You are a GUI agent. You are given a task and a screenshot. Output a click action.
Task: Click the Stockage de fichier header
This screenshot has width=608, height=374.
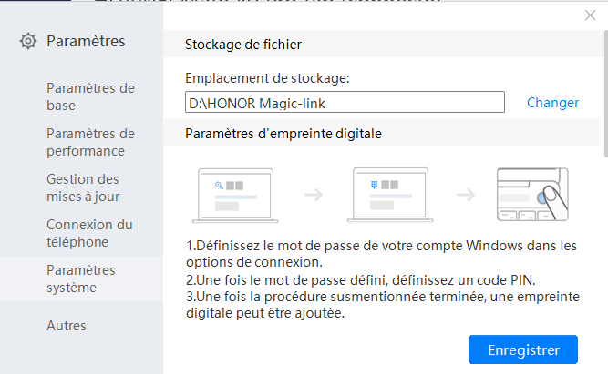(x=243, y=44)
